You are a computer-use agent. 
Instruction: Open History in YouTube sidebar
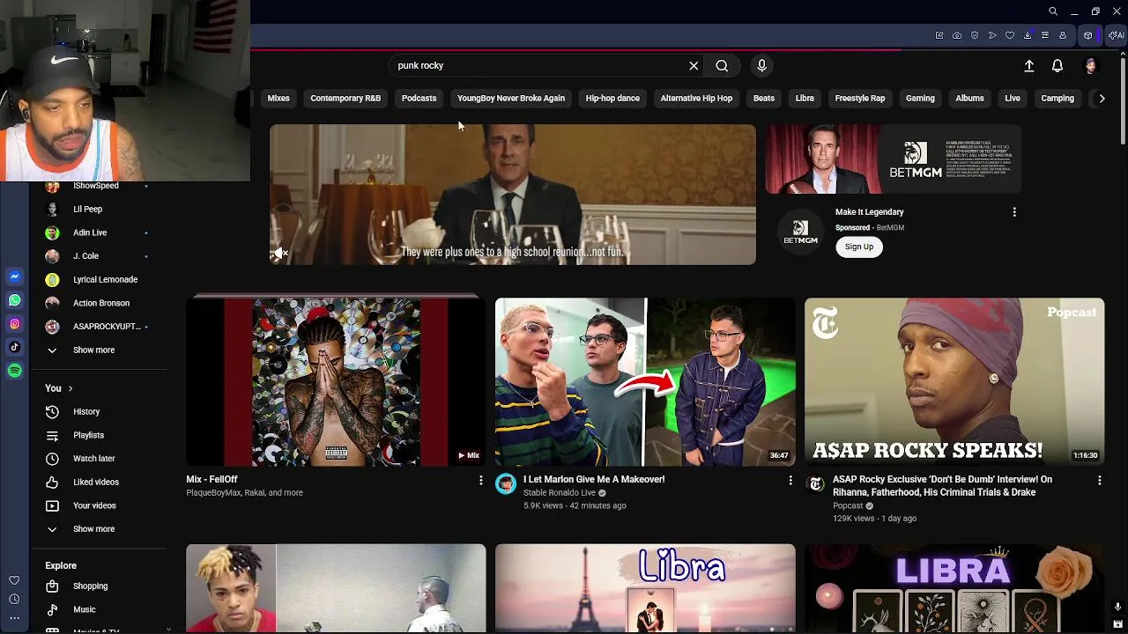[x=86, y=412]
